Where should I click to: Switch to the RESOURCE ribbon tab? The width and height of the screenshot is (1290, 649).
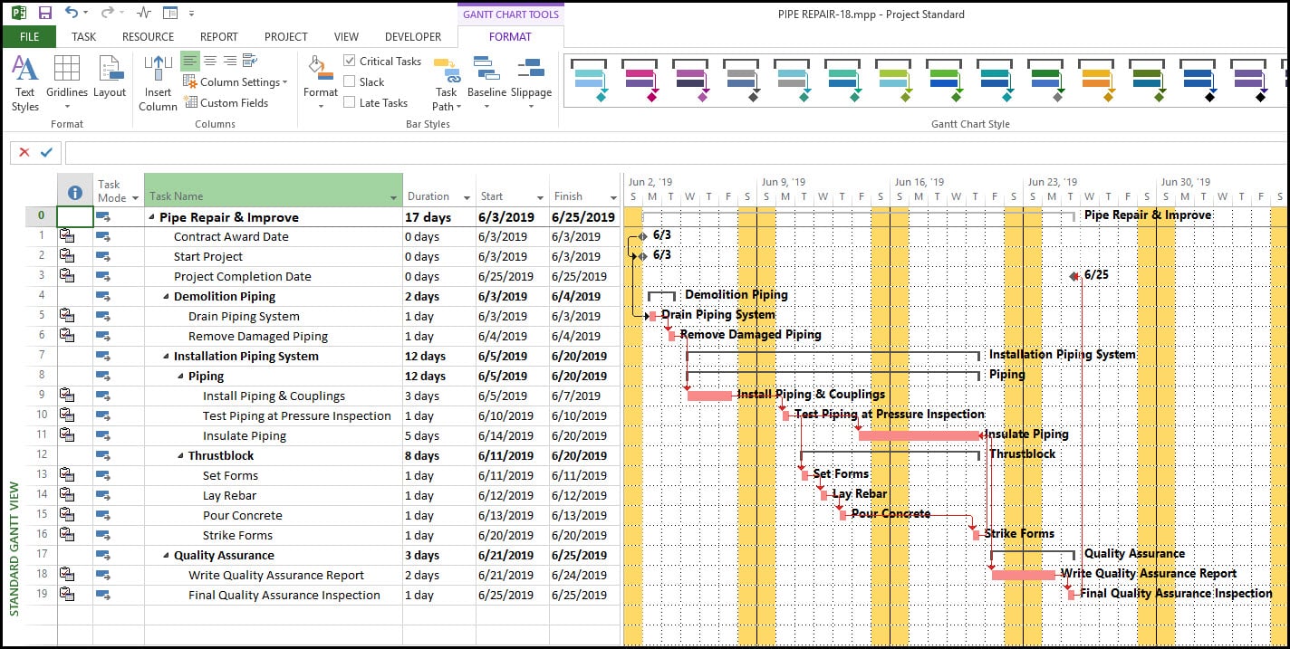coord(148,37)
